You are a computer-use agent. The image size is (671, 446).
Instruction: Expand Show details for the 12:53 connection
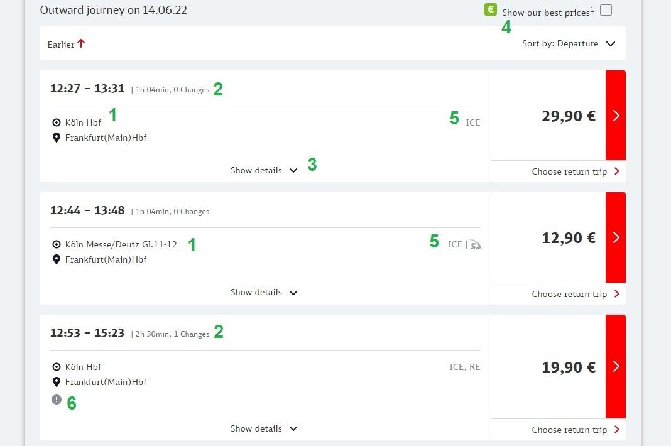tap(264, 428)
